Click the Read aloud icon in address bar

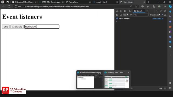(131, 6)
